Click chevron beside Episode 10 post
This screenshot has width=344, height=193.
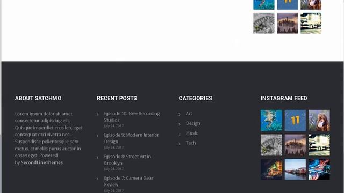pos(97,114)
